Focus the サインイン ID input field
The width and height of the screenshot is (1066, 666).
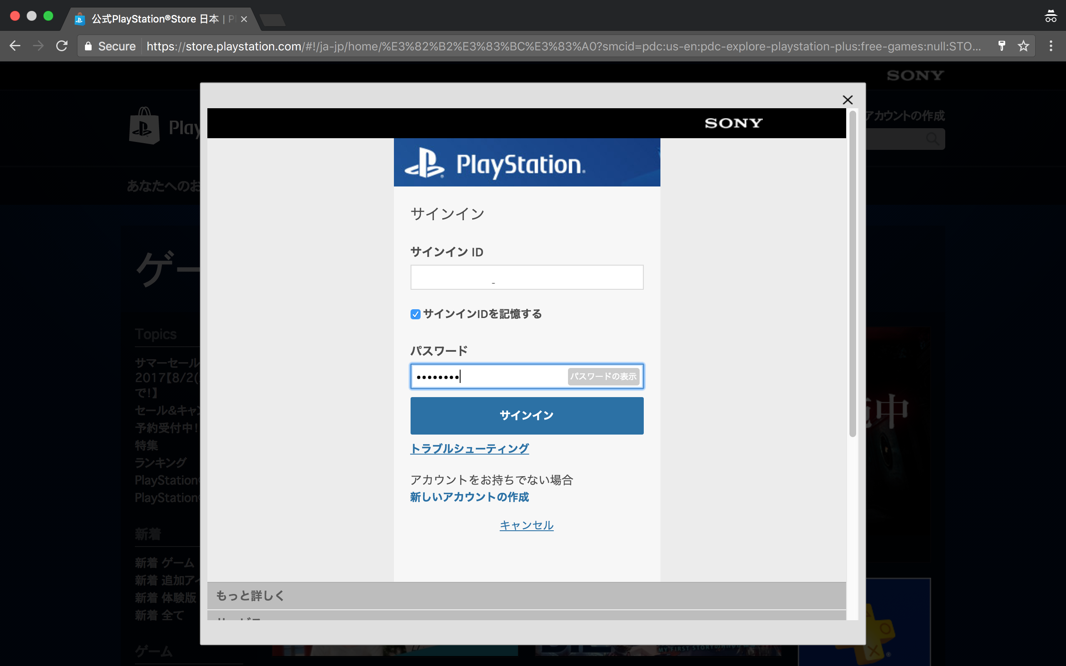[x=526, y=278]
